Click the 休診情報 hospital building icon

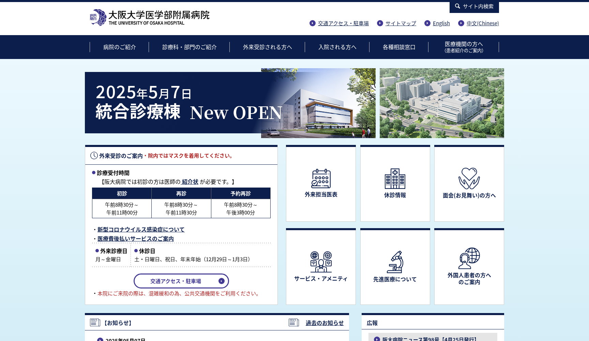(395, 179)
